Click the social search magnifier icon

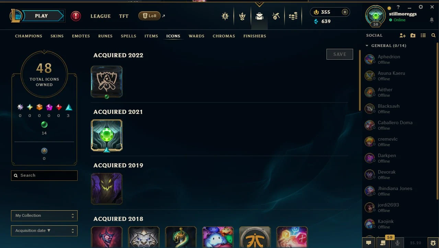pos(434,35)
